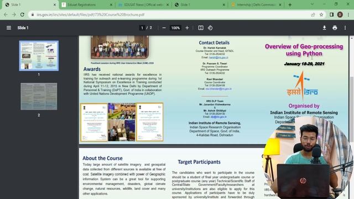
Task: Close the Internship tab
Action: [x=280, y=5]
